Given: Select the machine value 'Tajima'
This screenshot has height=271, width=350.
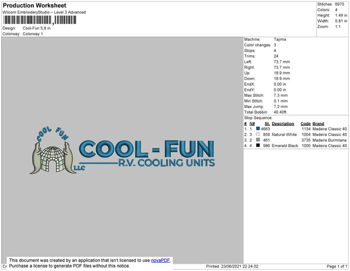Looking at the screenshot, I should tap(280, 39).
